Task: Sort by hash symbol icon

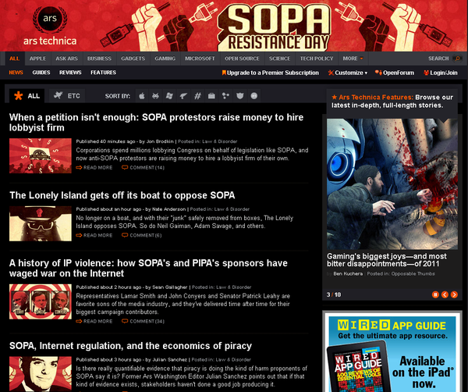Action: click(x=197, y=96)
